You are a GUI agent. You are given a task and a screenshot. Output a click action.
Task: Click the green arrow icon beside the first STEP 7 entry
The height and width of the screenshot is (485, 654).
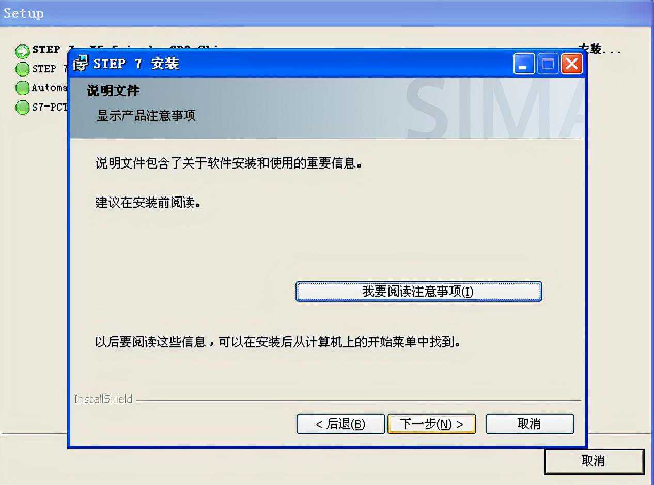[22, 51]
